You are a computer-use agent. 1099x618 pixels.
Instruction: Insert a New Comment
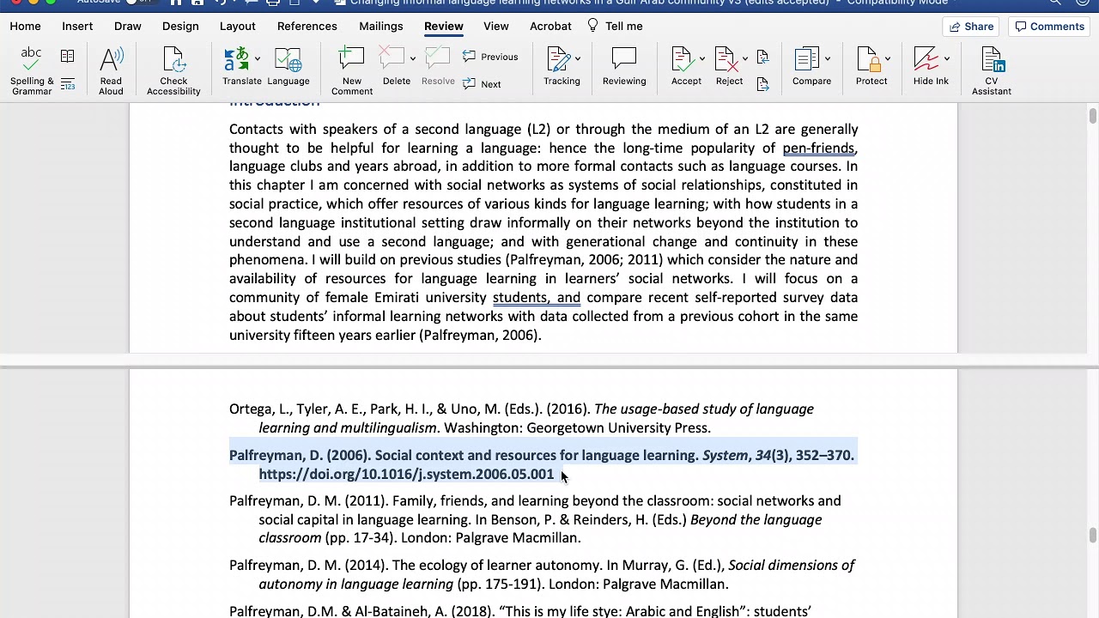[352, 70]
